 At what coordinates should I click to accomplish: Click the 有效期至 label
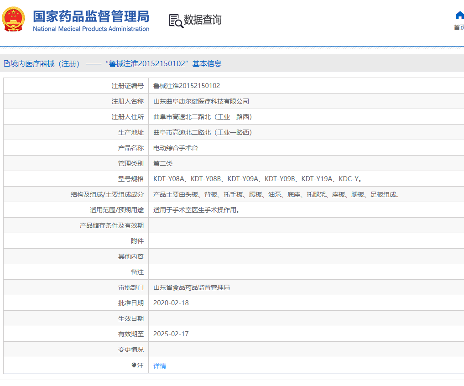click(131, 334)
